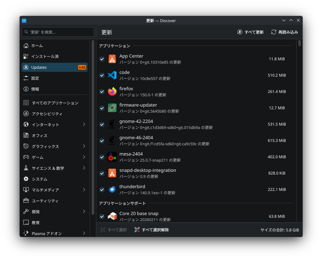Click the ゲーム gamepad icon

(26, 157)
